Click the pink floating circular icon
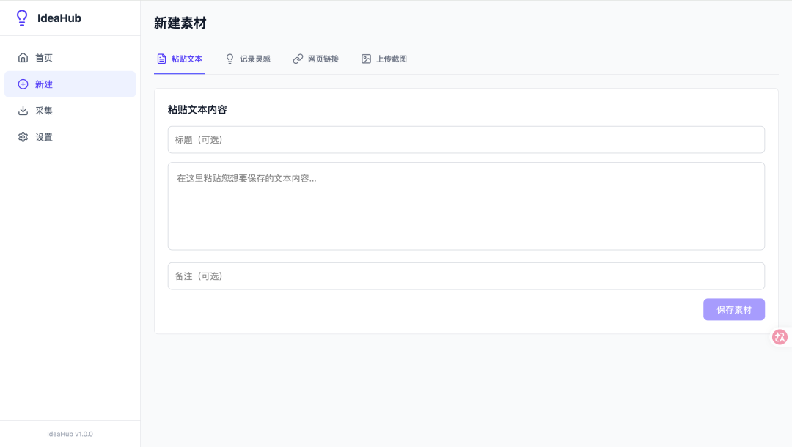 [x=780, y=336]
